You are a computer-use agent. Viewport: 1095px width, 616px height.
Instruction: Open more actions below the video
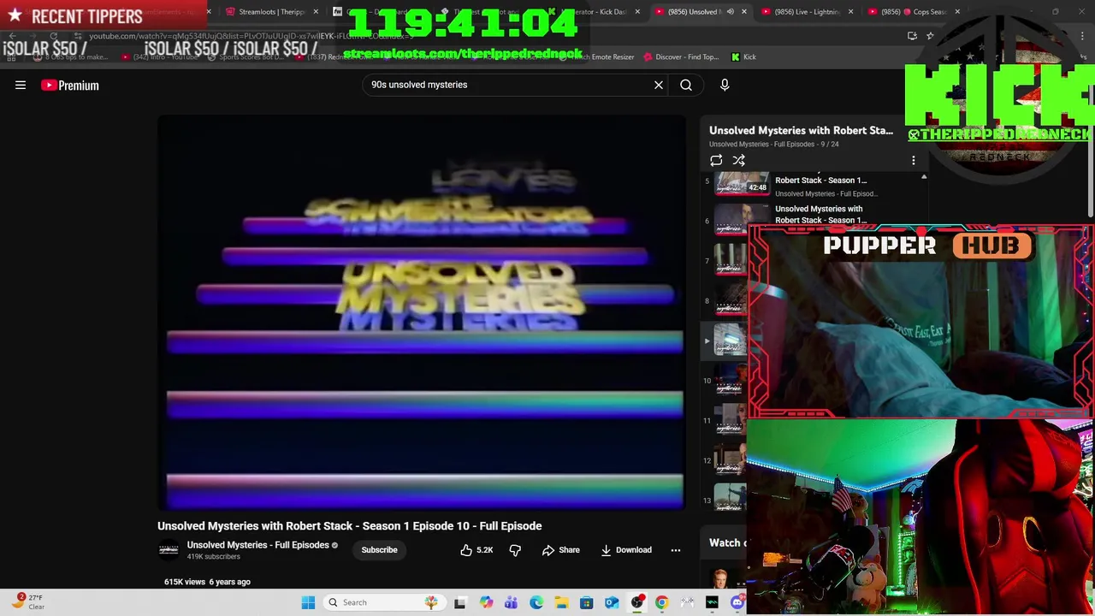pyautogui.click(x=676, y=550)
